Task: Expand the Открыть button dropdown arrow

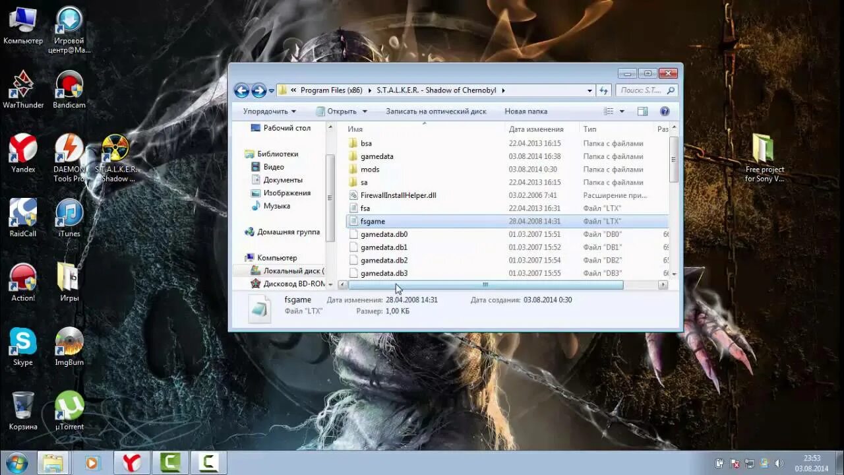Action: coord(365,111)
